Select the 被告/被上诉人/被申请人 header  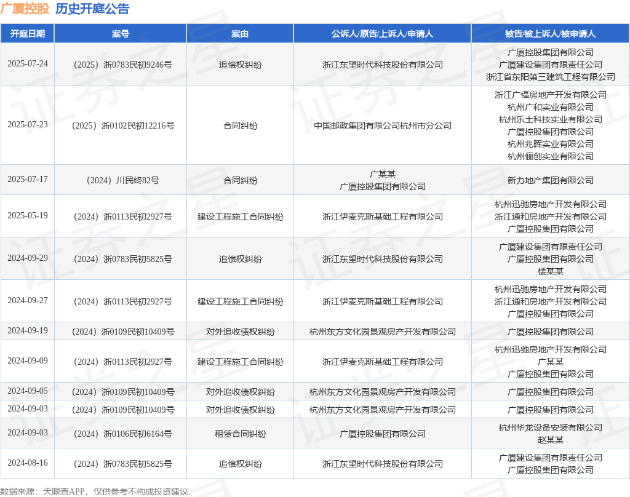pyautogui.click(x=550, y=34)
